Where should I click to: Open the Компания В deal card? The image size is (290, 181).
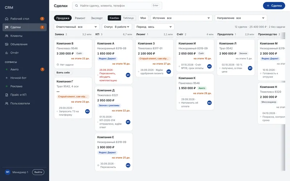73,54
